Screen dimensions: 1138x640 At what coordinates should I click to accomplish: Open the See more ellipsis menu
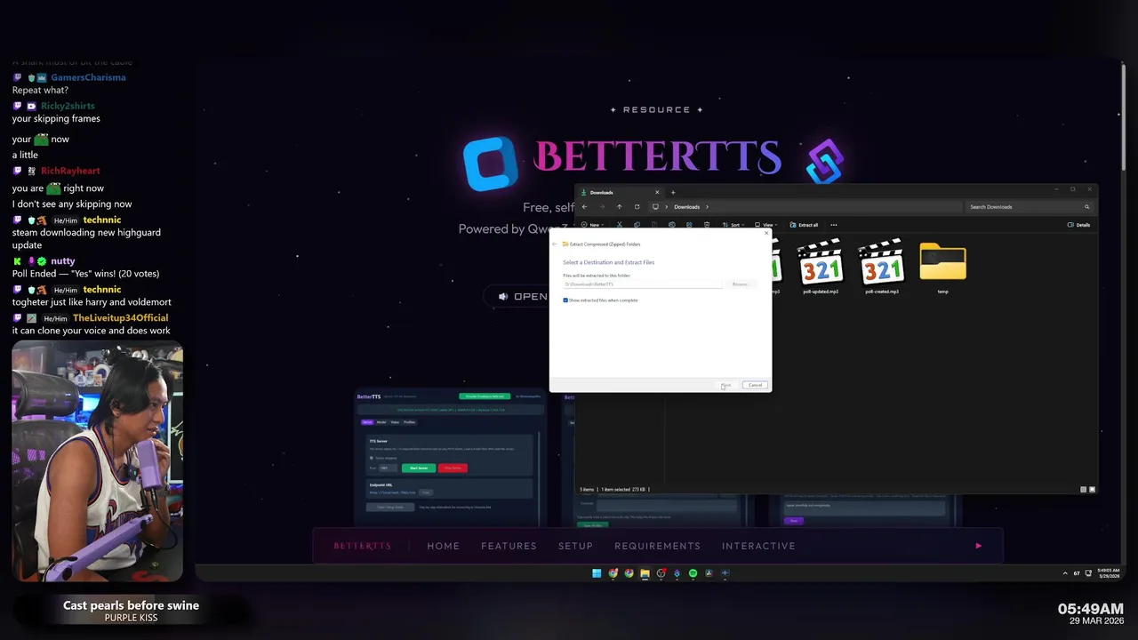tap(834, 225)
